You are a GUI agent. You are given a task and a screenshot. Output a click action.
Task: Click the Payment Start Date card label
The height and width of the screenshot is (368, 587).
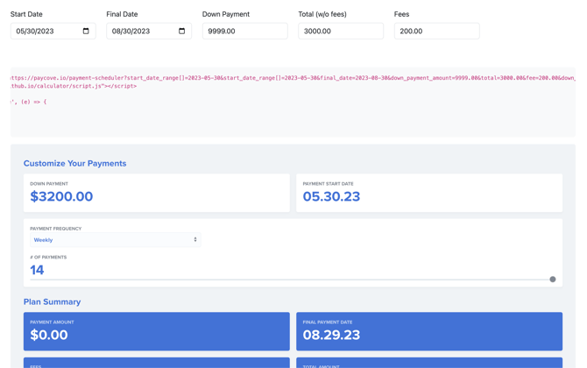(328, 184)
